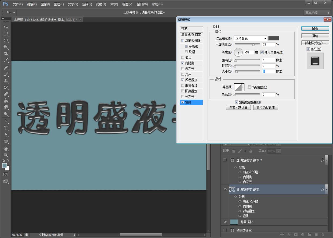The height and width of the screenshot is (238, 333).
Task: Open the 基本功能 workspace dropdown
Action: pyautogui.click(x=316, y=13)
